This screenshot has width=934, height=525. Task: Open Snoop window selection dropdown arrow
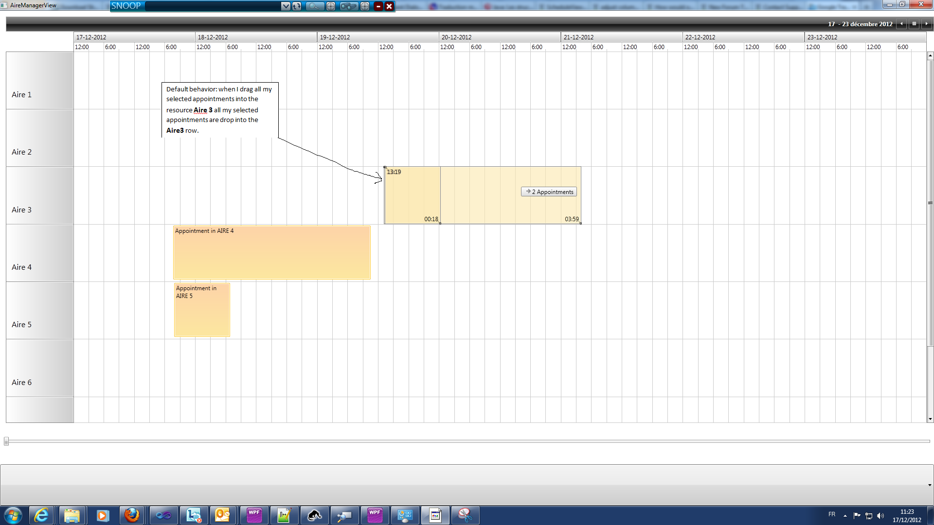286,6
